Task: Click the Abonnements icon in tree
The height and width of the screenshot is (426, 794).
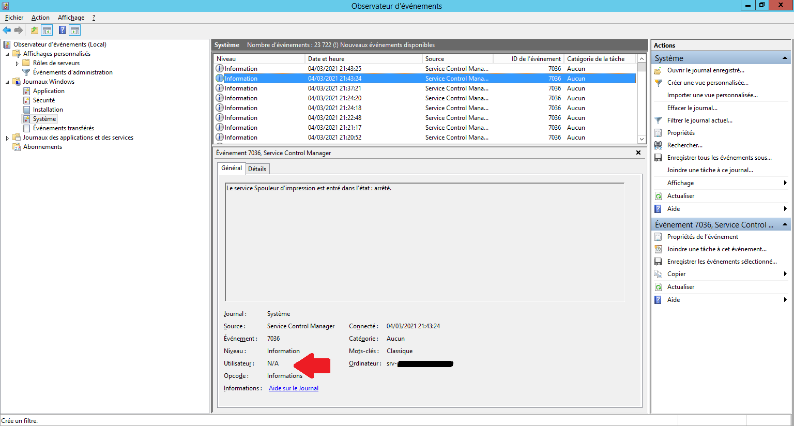Action: 17,147
